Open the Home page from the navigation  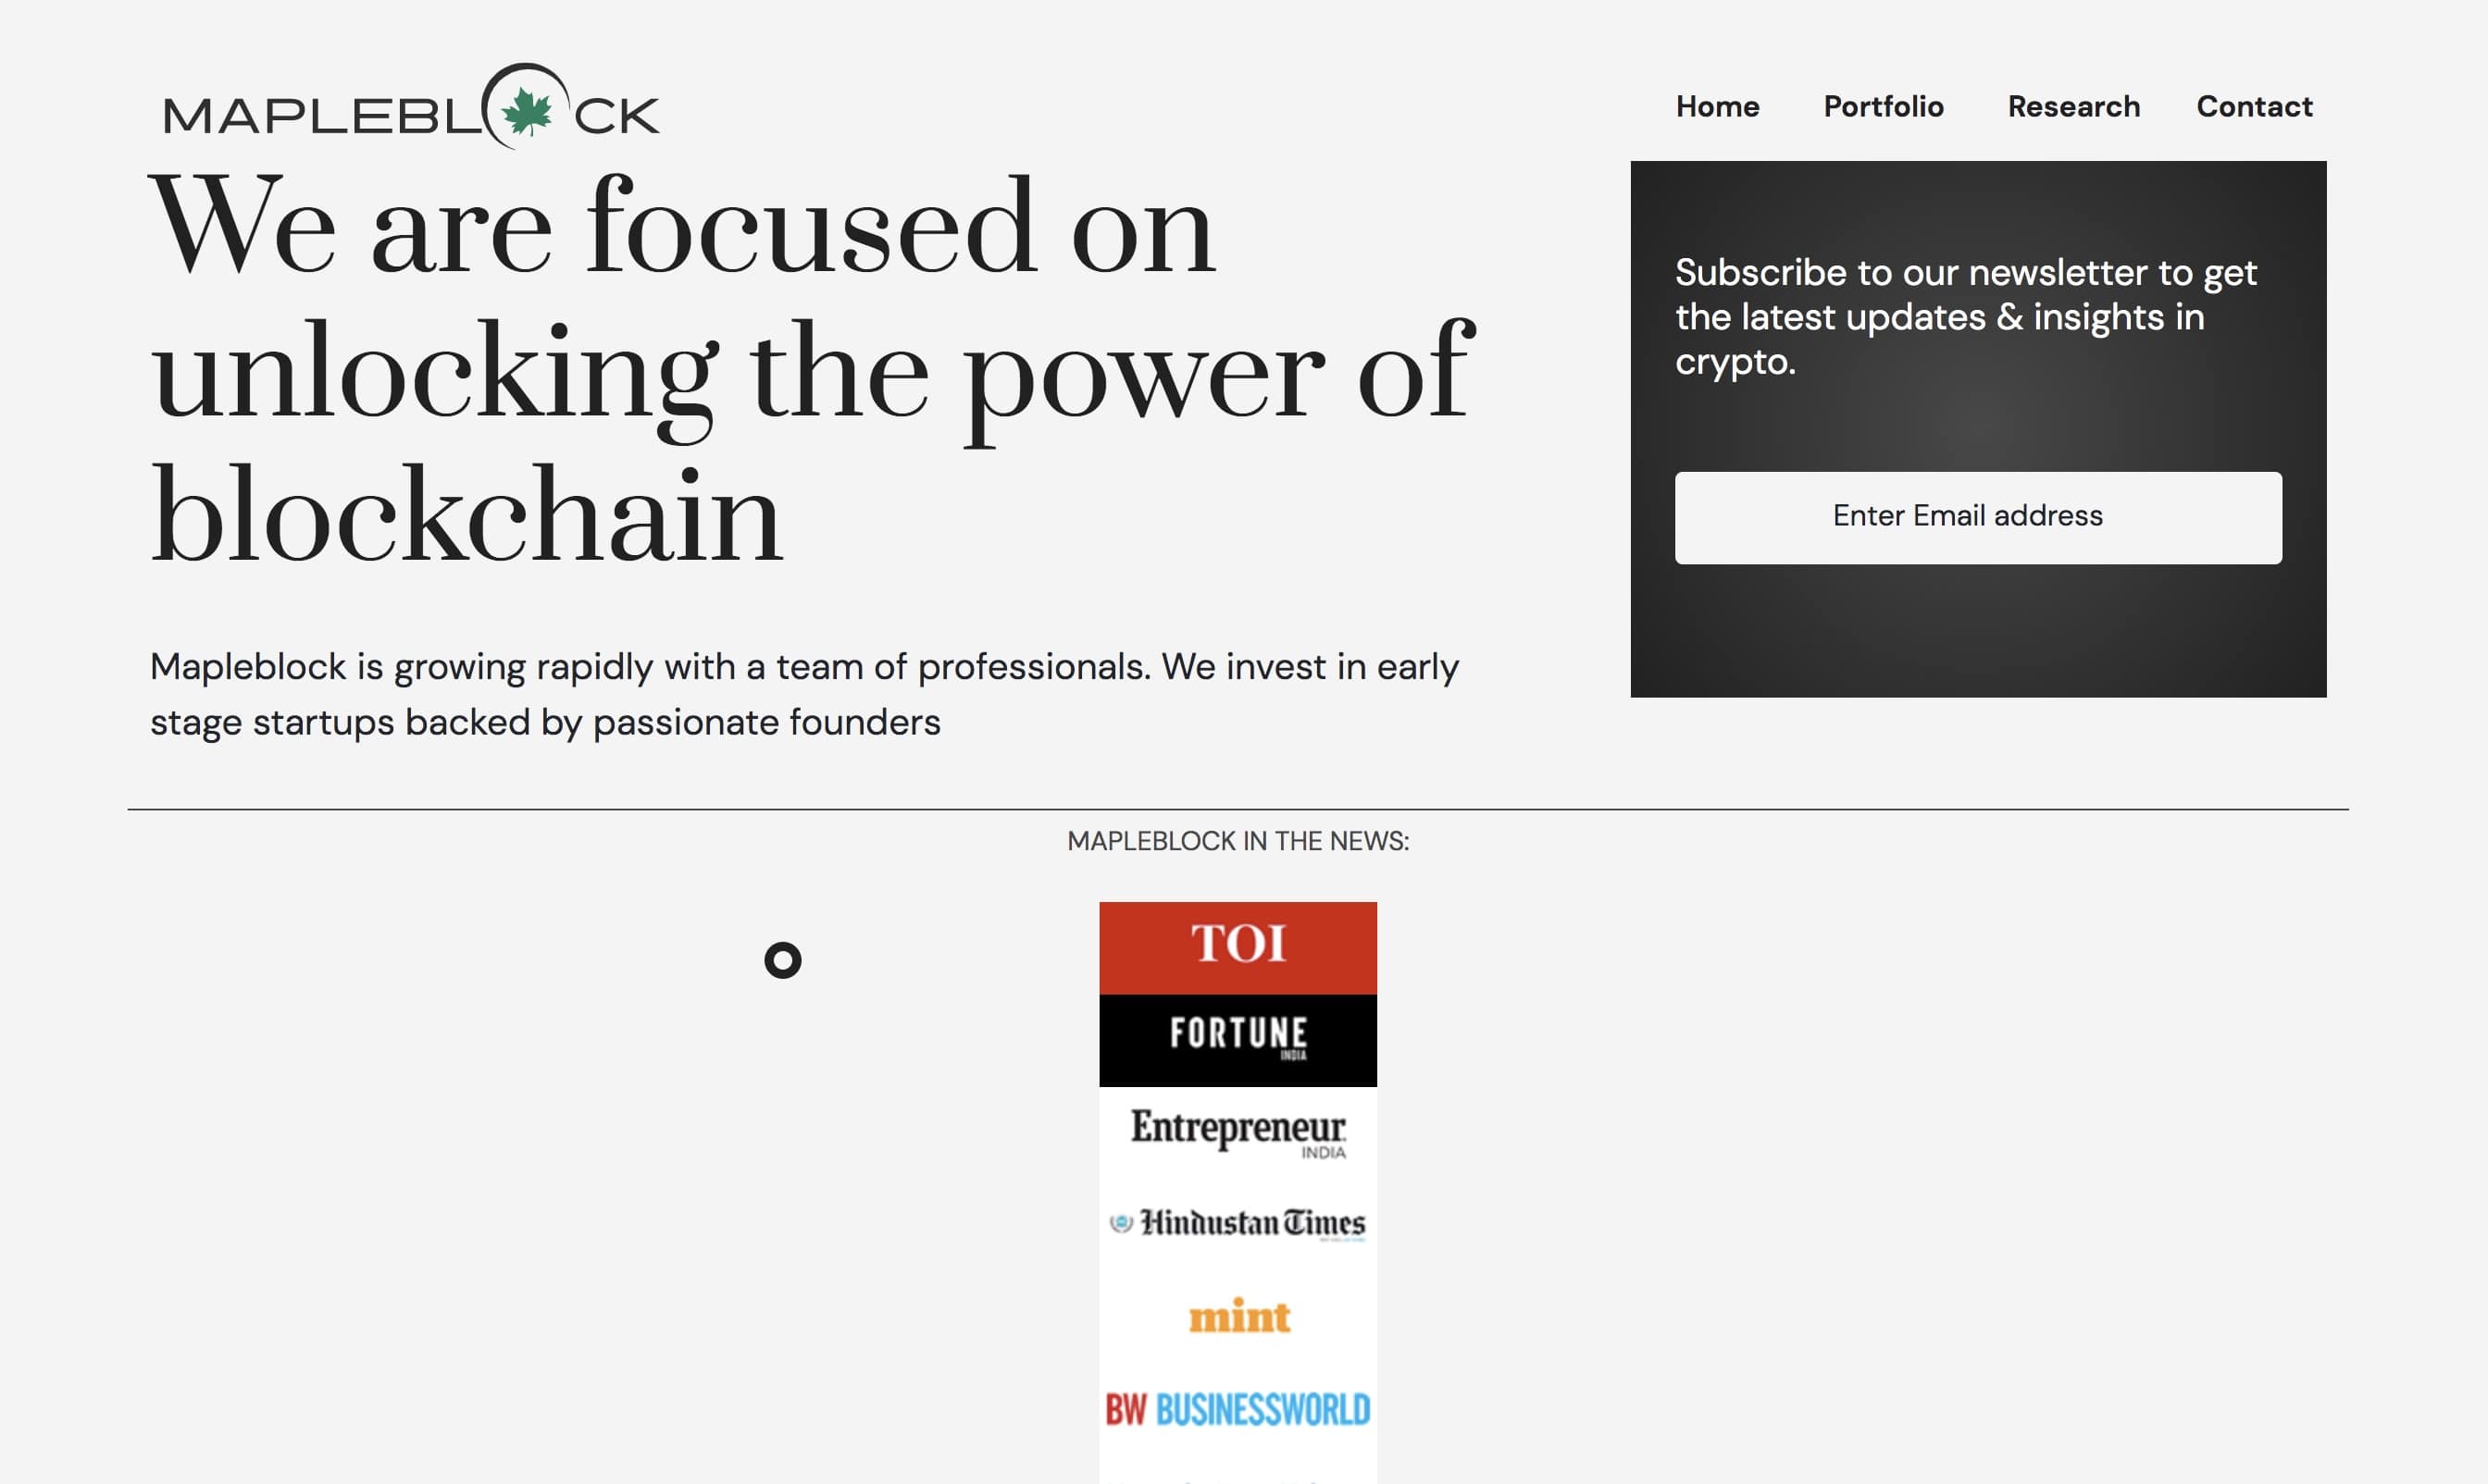tap(1717, 106)
